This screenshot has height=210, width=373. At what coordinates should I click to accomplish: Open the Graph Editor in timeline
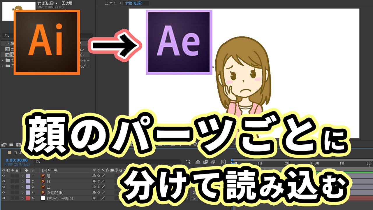coord(223,162)
